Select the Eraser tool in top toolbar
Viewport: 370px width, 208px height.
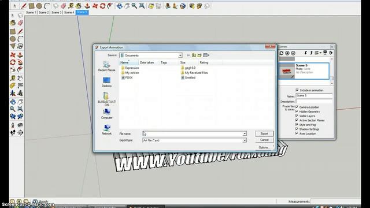pos(63,6)
